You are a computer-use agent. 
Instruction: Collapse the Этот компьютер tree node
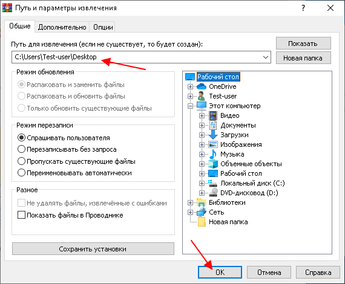[x=190, y=106]
